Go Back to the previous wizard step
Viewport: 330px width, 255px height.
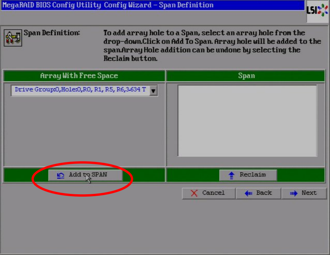pyautogui.click(x=263, y=193)
